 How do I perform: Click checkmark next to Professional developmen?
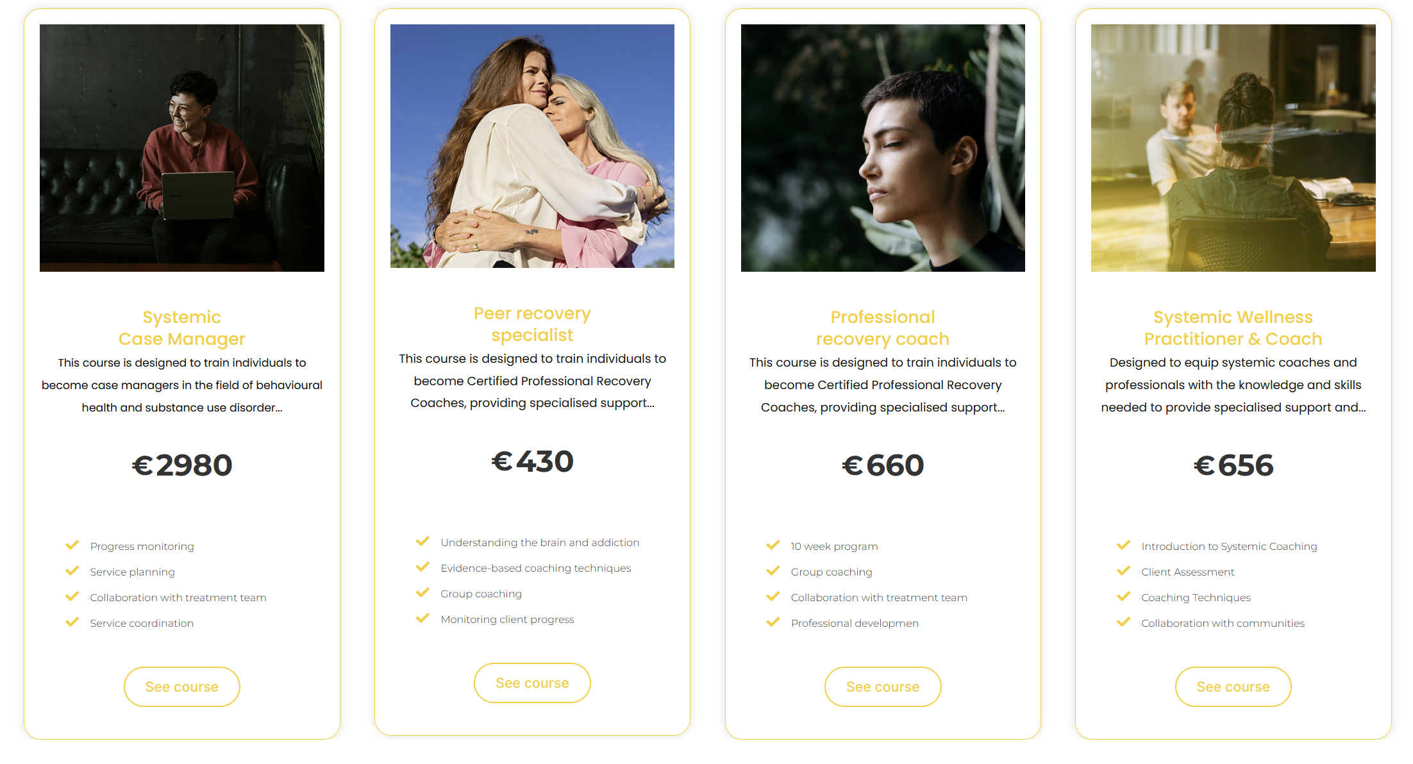pyautogui.click(x=773, y=622)
